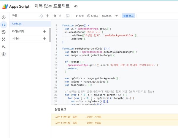Click the file panel scrollbar
178x138 pixels.
(50, 35)
